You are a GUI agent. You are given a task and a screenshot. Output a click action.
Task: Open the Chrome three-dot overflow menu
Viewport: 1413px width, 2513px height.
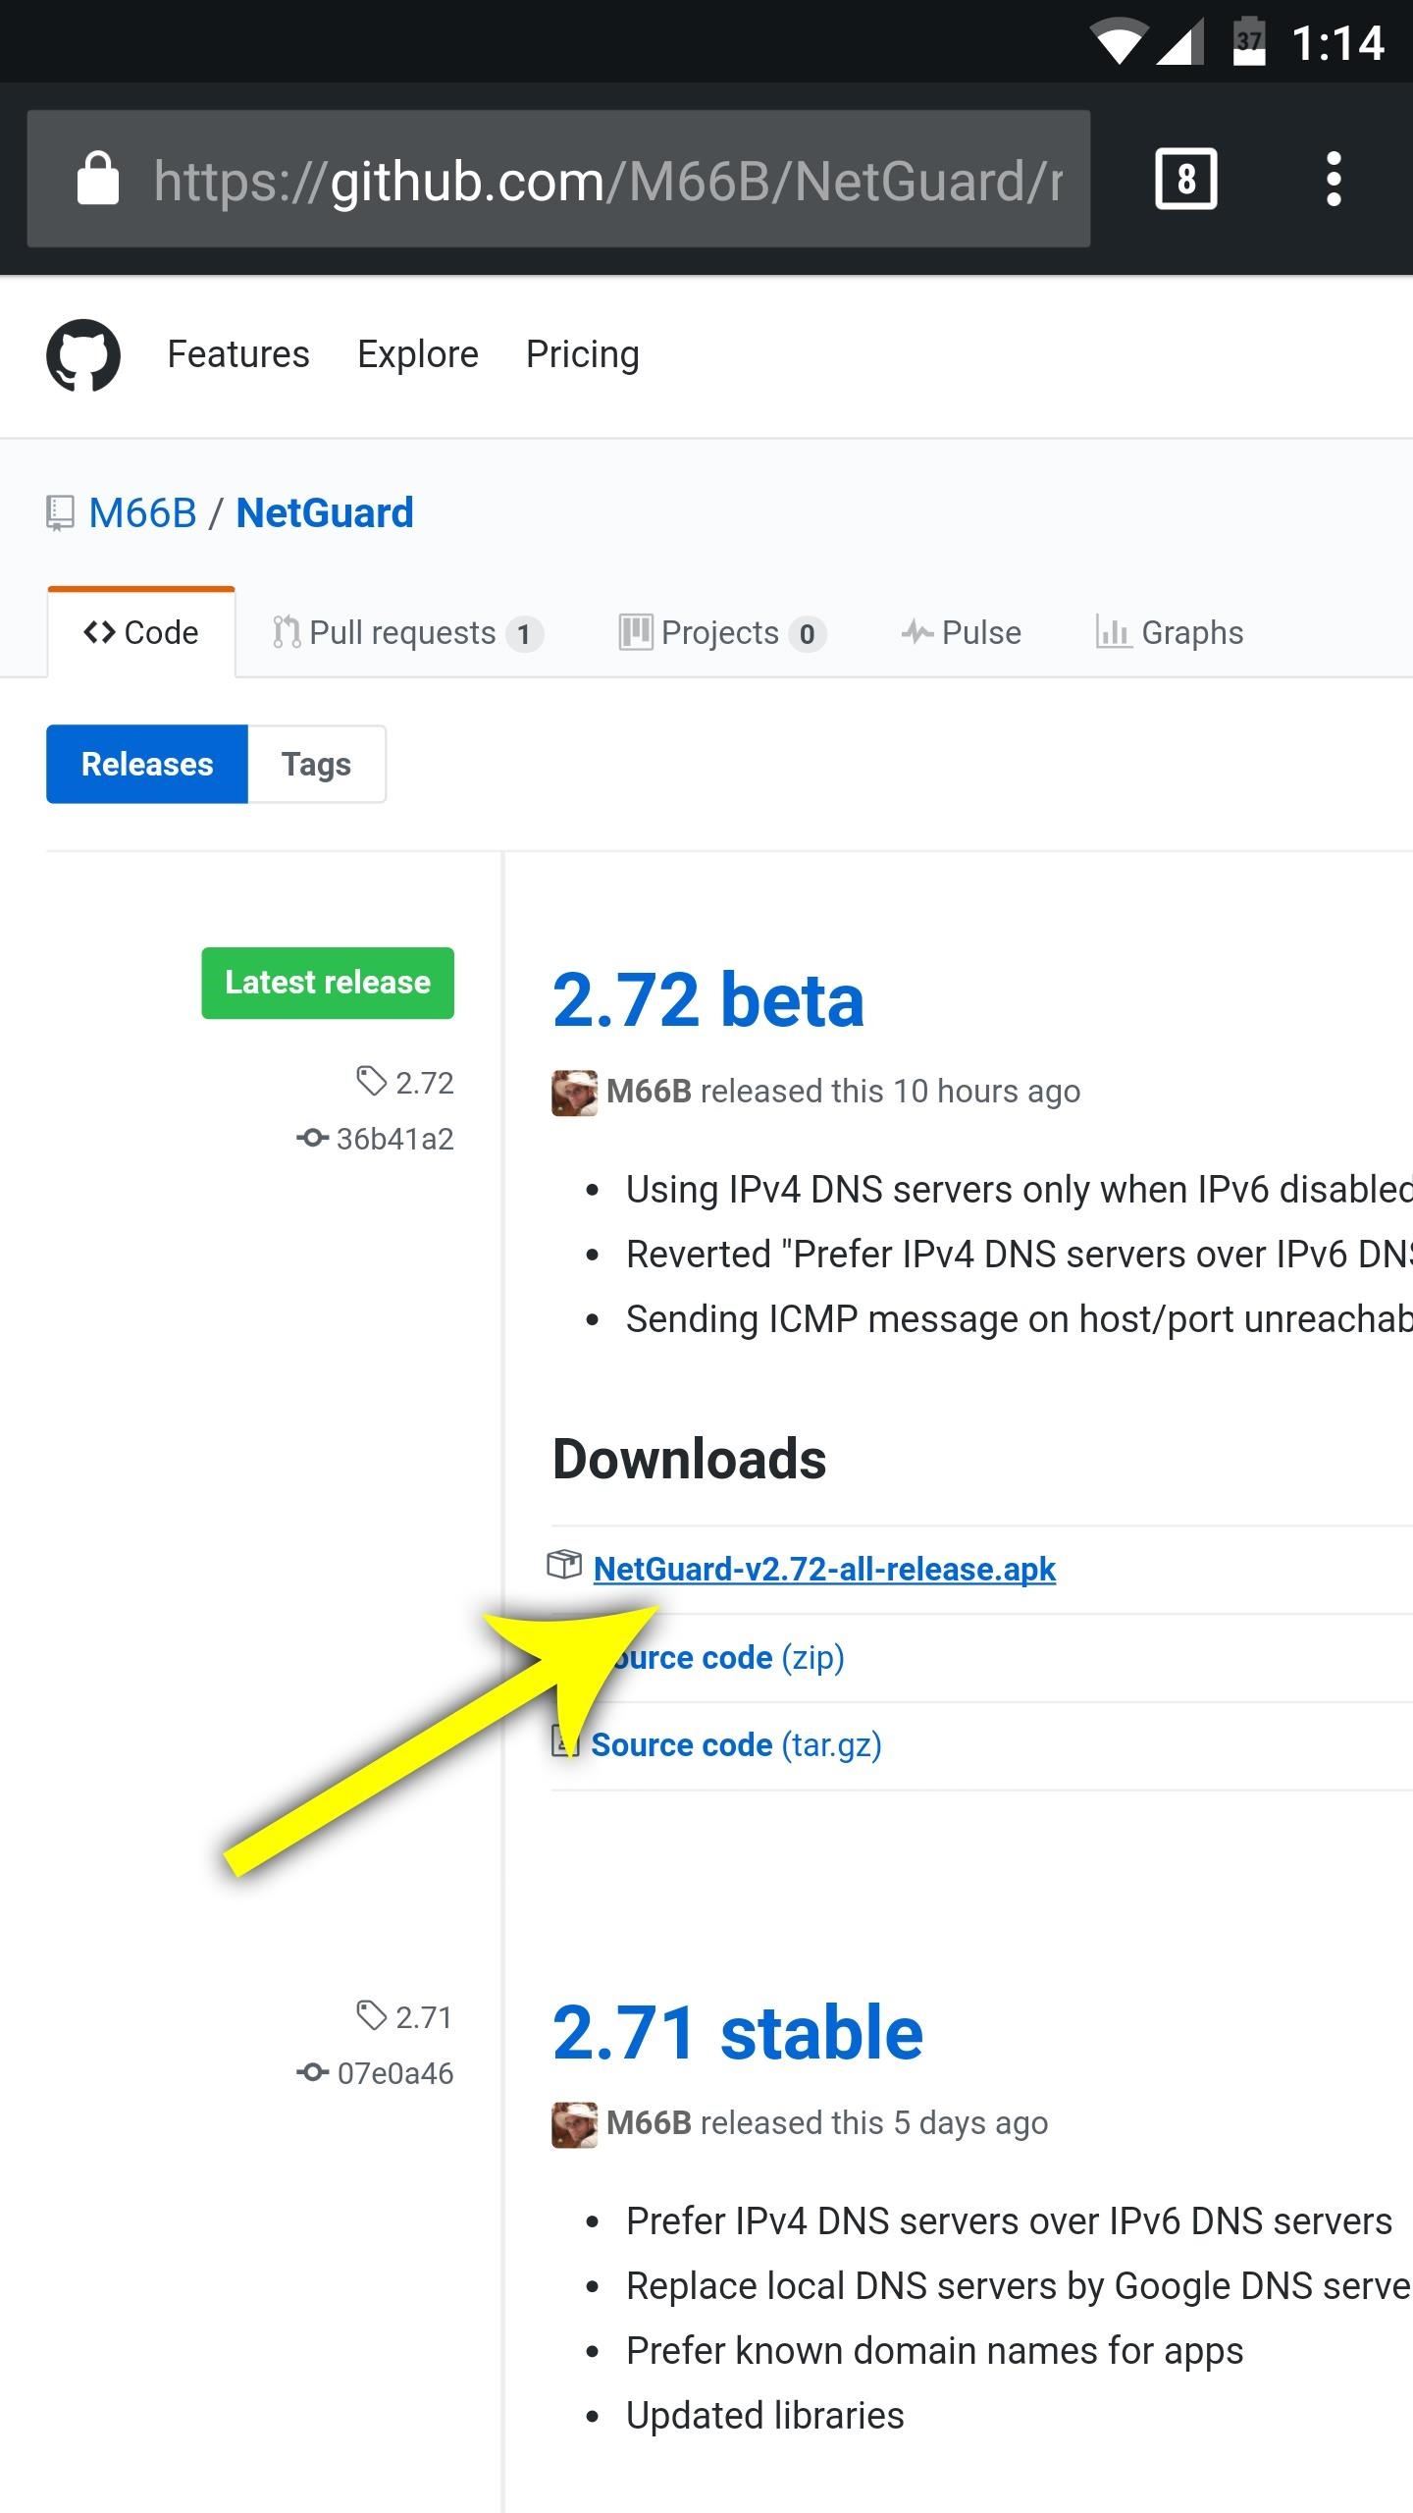[1333, 179]
